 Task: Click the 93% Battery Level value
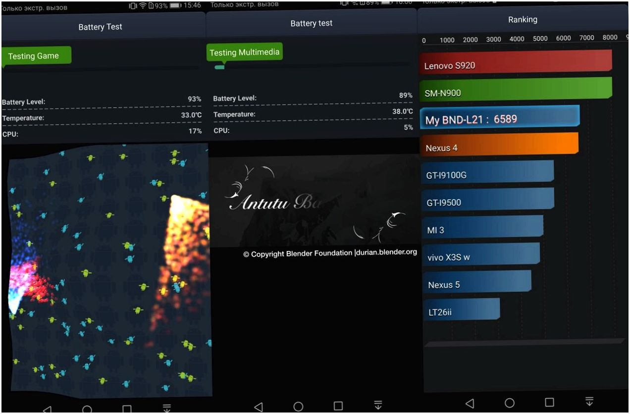[x=195, y=99]
